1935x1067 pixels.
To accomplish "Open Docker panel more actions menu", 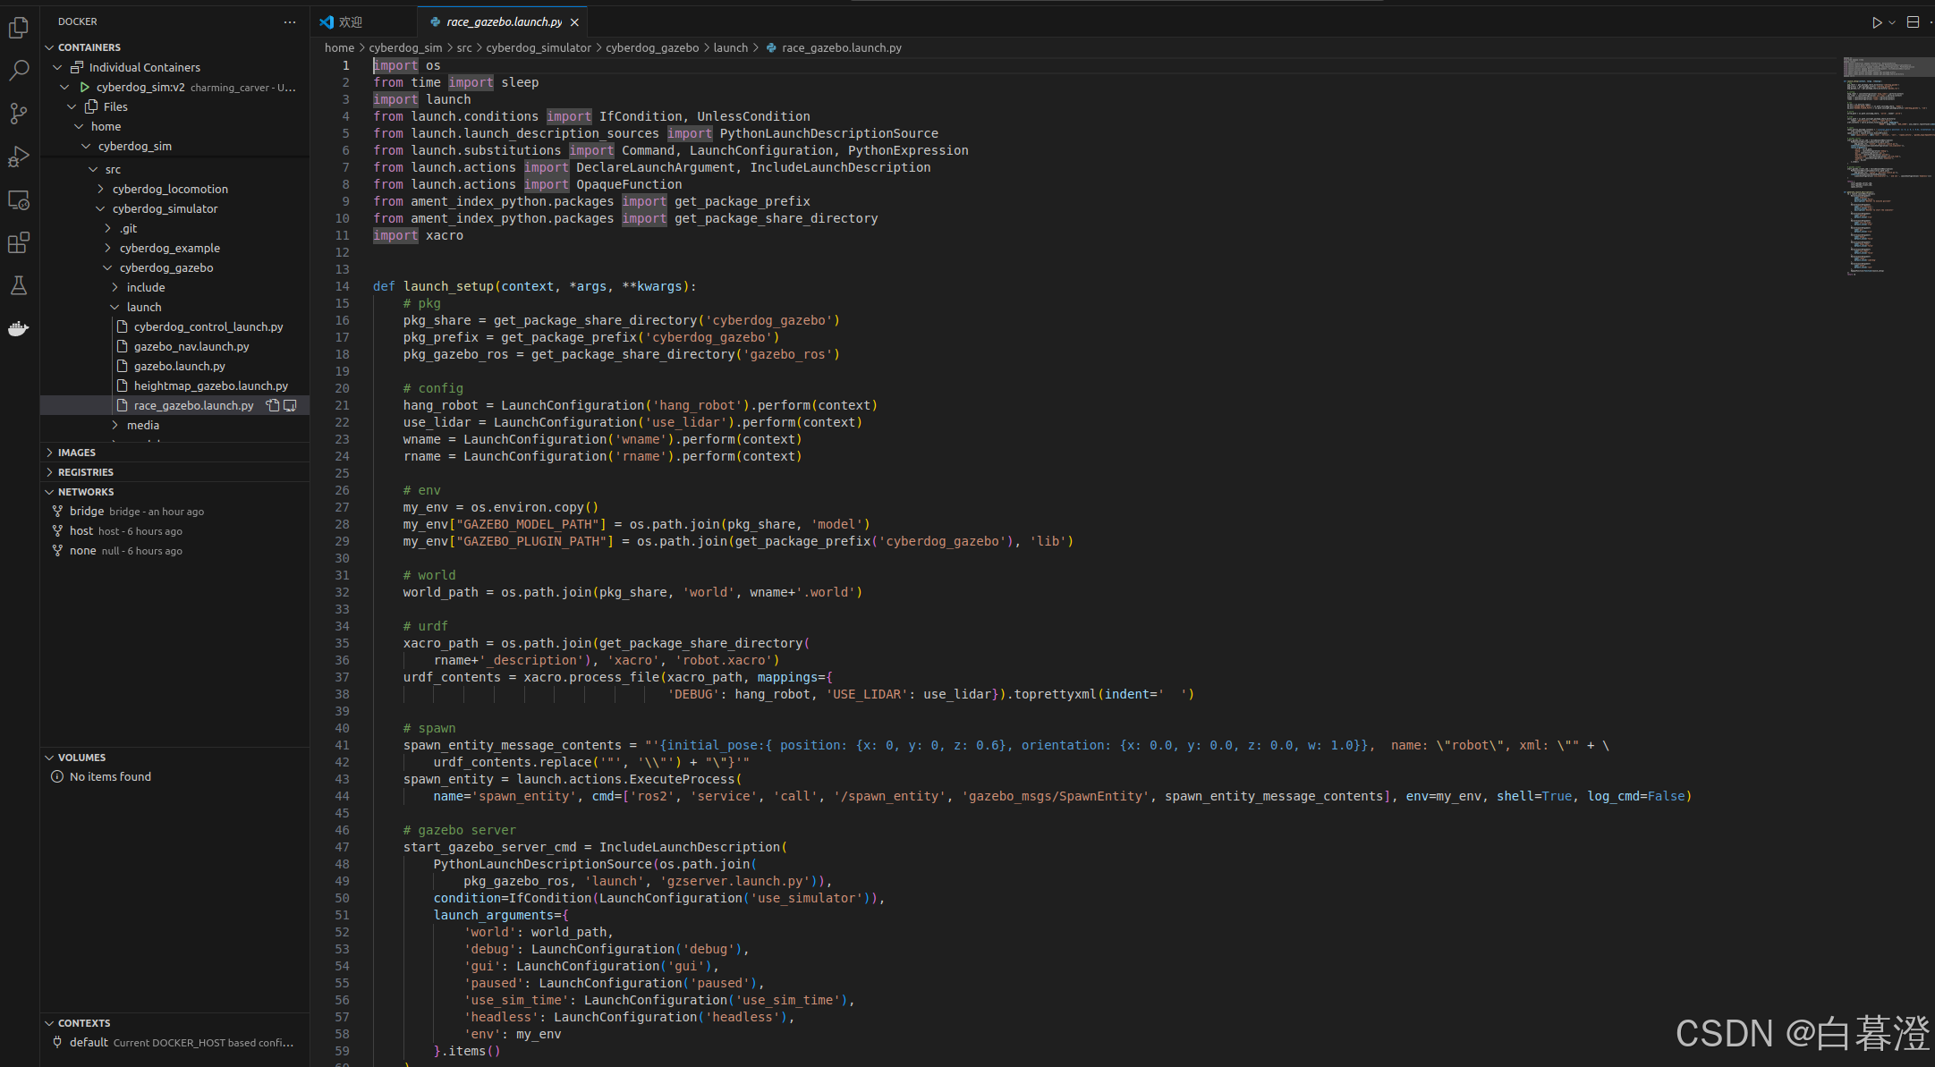I will pyautogui.click(x=289, y=21).
